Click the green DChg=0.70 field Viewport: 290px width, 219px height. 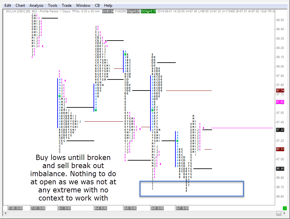(148, 11)
